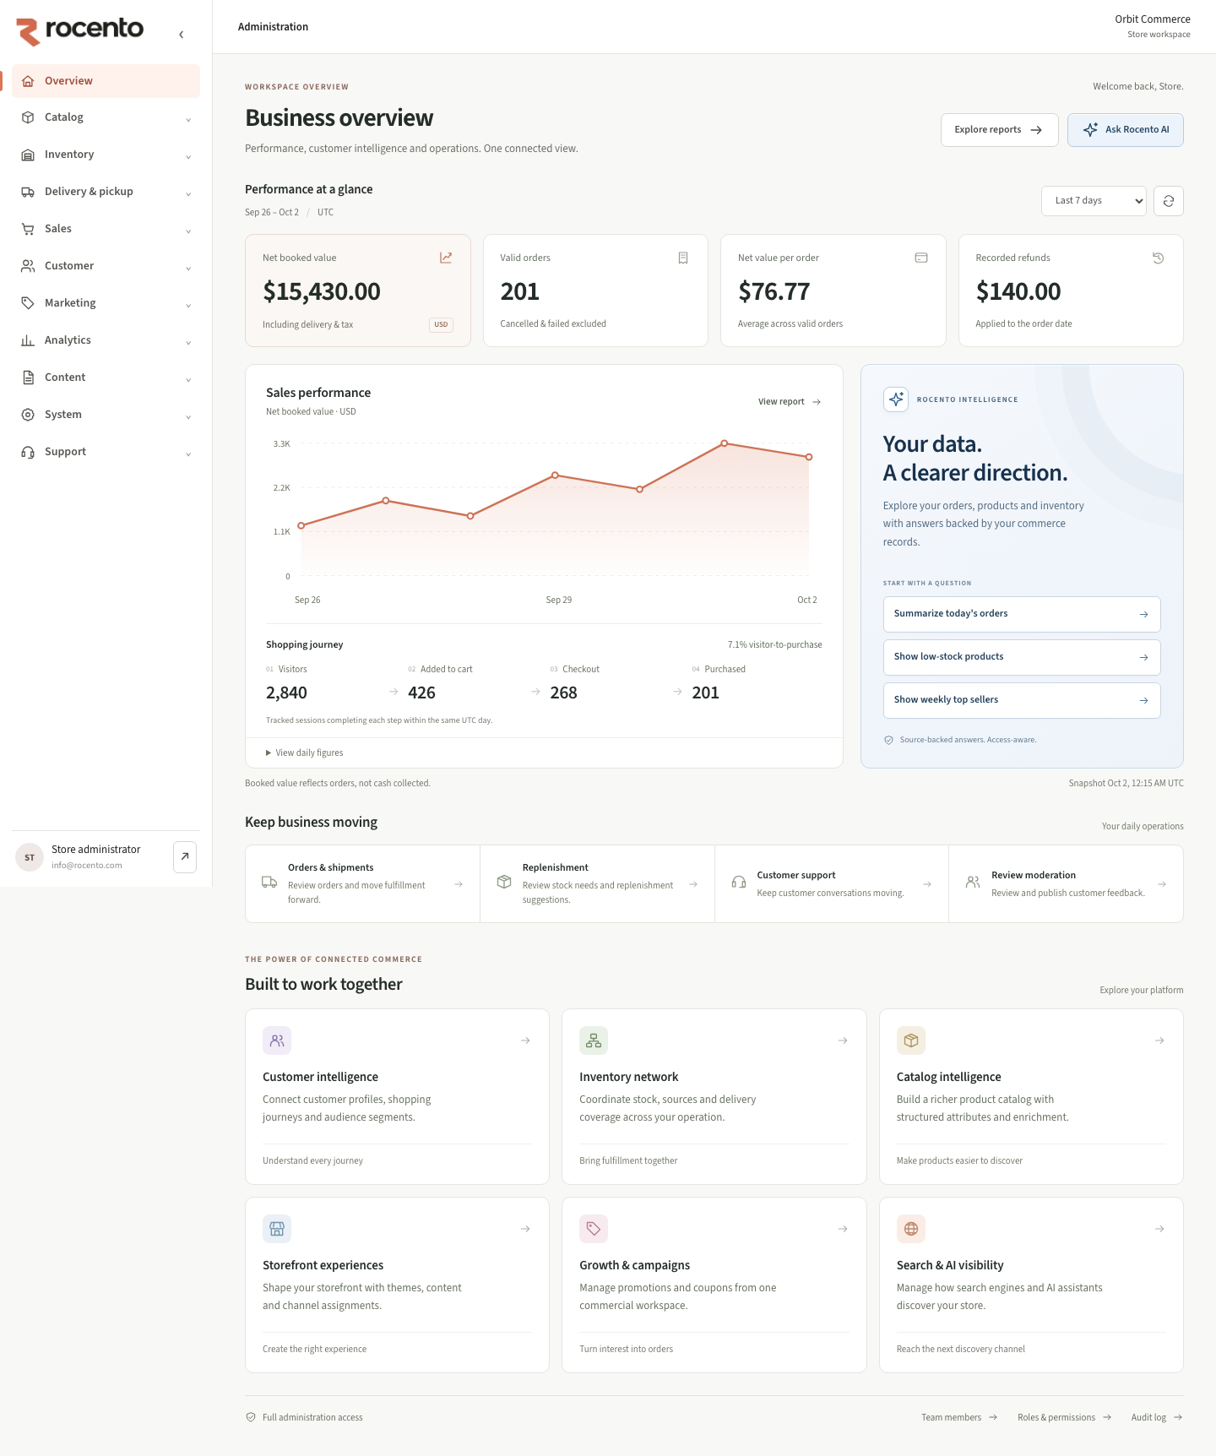Click the Customer intelligence people icon
This screenshot has width=1216, height=1456.
[277, 1040]
